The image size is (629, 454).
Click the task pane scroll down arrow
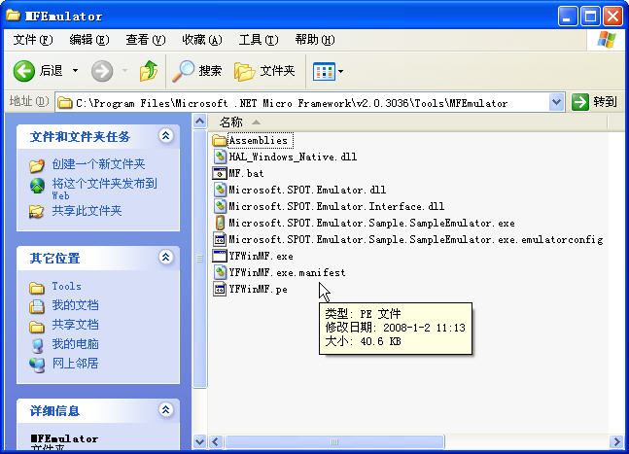coord(199,442)
